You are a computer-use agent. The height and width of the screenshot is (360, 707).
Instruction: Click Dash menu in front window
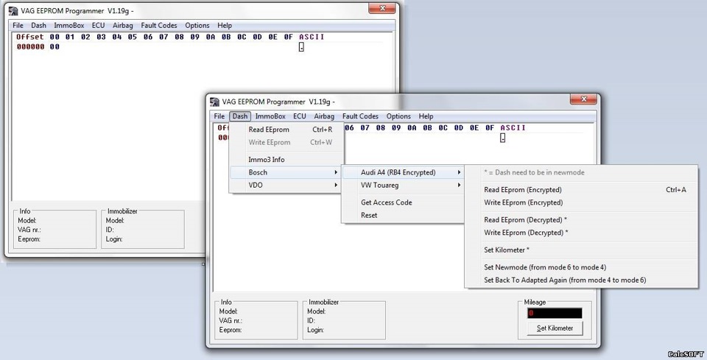click(x=240, y=116)
